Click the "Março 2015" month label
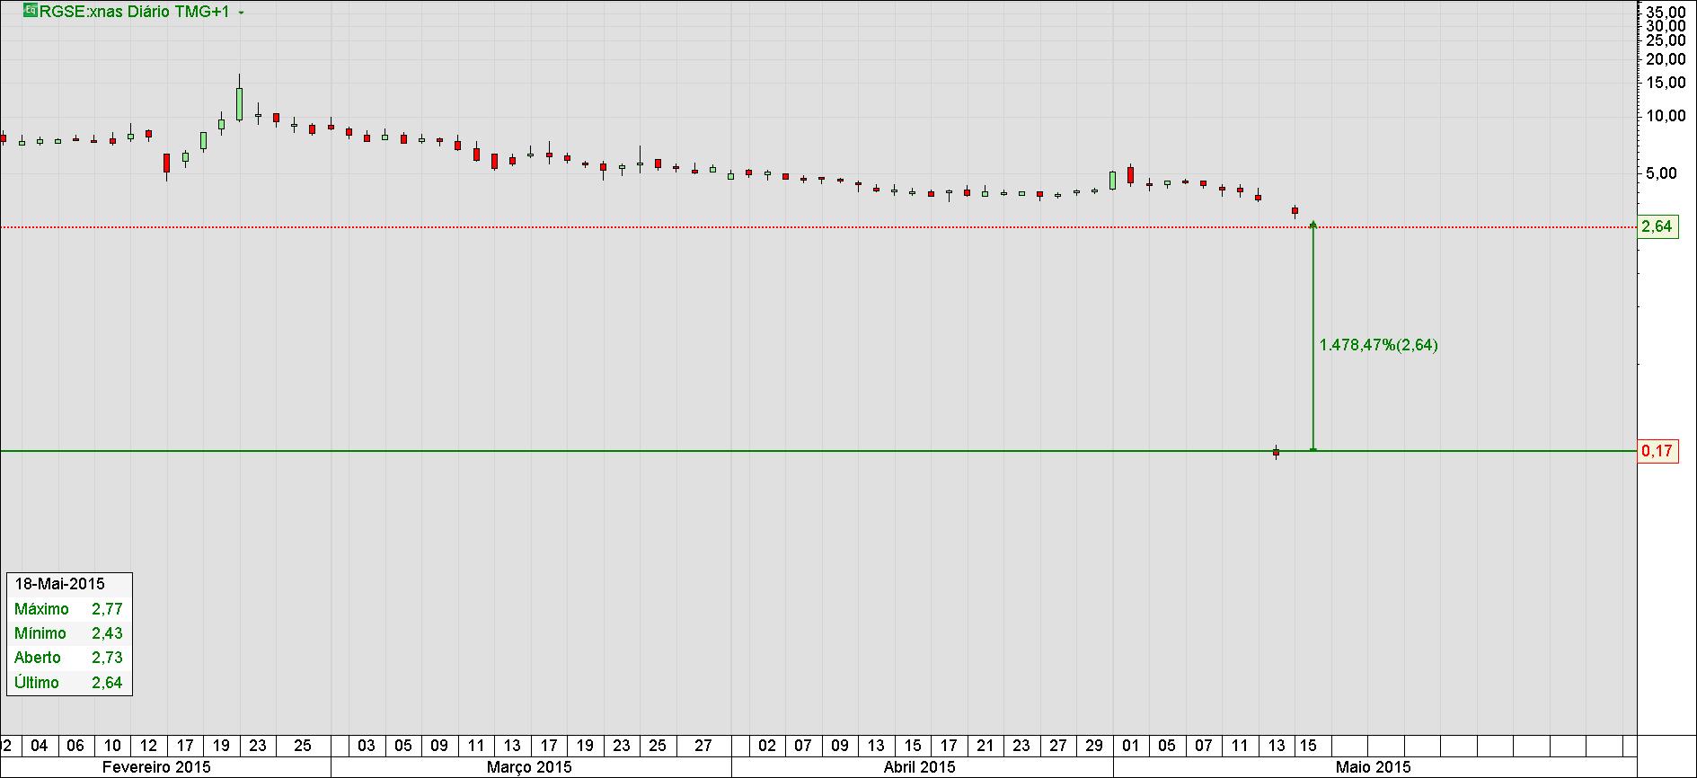 point(529,767)
